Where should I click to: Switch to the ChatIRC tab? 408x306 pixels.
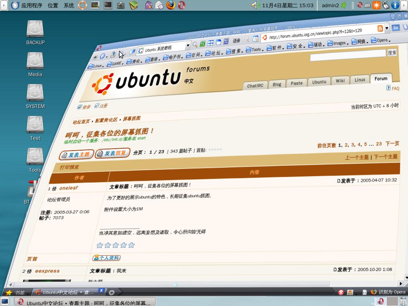(255, 86)
